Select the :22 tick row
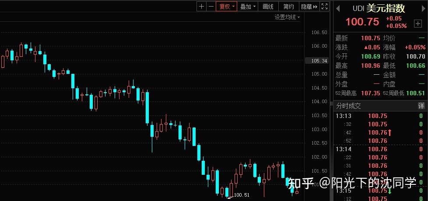This screenshot has height=201, width=428. [x=380, y=157]
